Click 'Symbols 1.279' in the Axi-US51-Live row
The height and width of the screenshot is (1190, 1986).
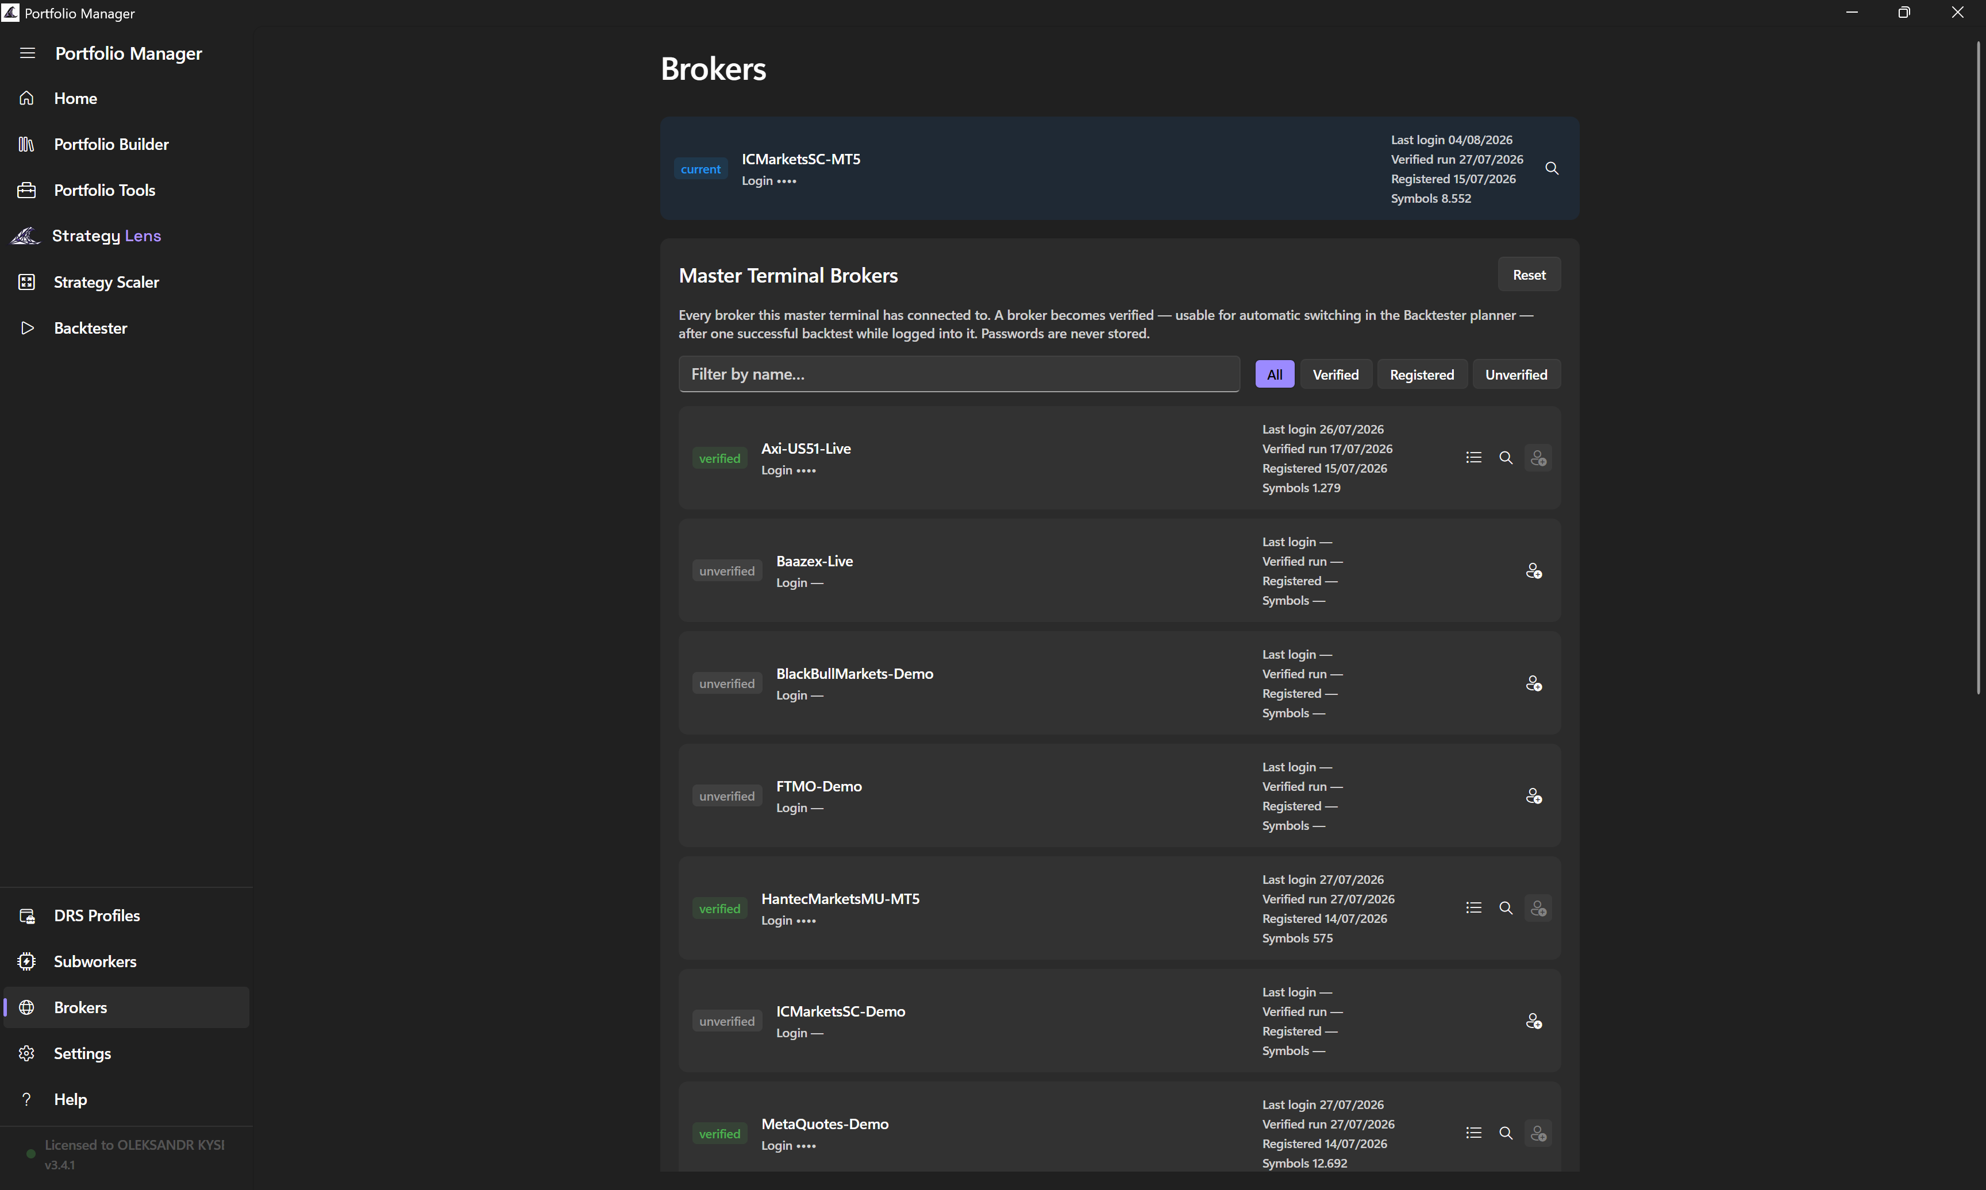pos(1301,488)
